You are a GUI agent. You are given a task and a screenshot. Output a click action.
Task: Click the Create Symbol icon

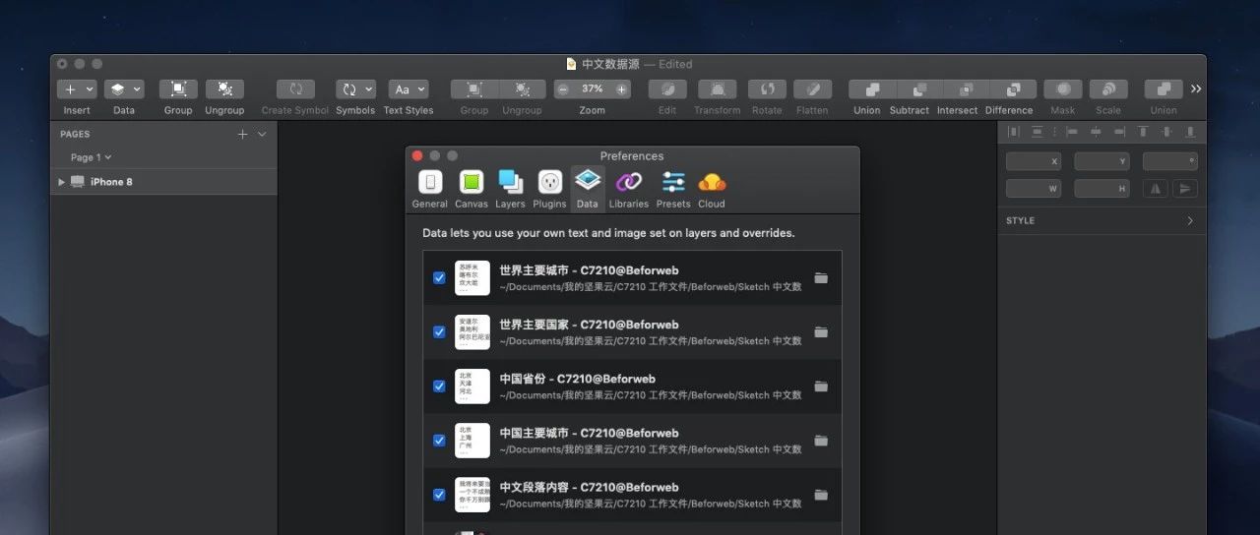point(295,89)
